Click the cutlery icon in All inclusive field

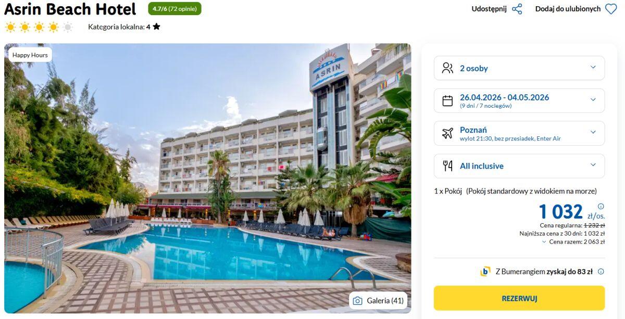(447, 166)
